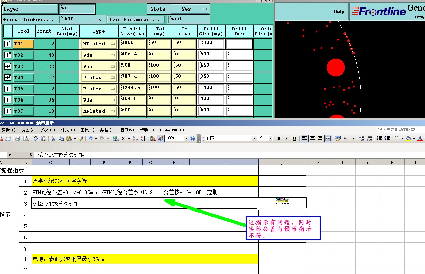The width and height of the screenshot is (425, 274).
Task: Click the Fill Color paint bucket swatch
Action: coord(408,139)
